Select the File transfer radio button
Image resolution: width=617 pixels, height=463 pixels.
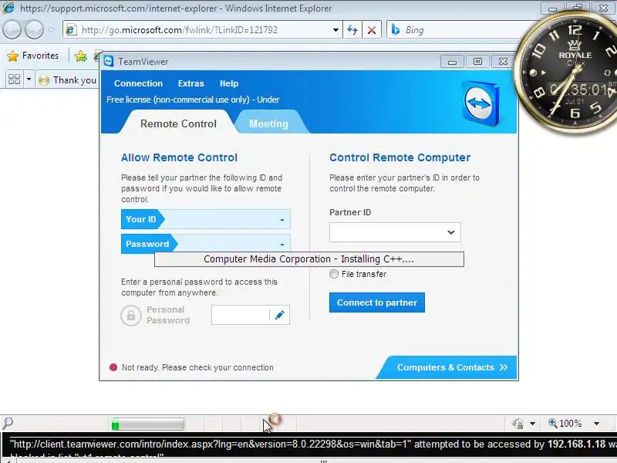pos(334,274)
